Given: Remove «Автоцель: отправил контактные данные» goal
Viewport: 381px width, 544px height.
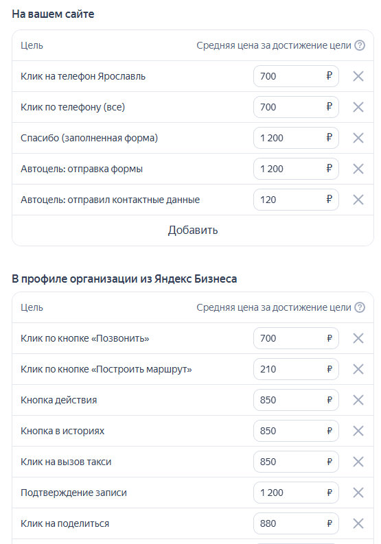Looking at the screenshot, I should click(x=358, y=200).
